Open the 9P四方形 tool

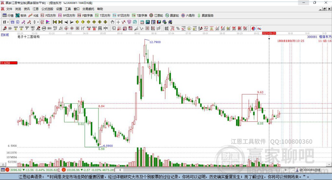[67, 16]
